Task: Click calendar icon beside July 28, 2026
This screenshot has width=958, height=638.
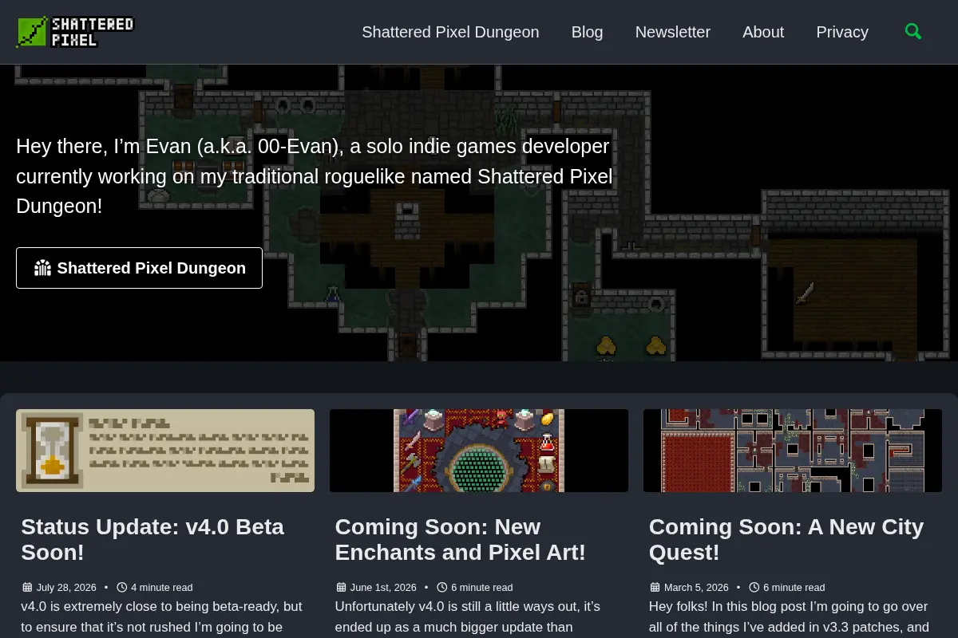Action: pyautogui.click(x=27, y=587)
